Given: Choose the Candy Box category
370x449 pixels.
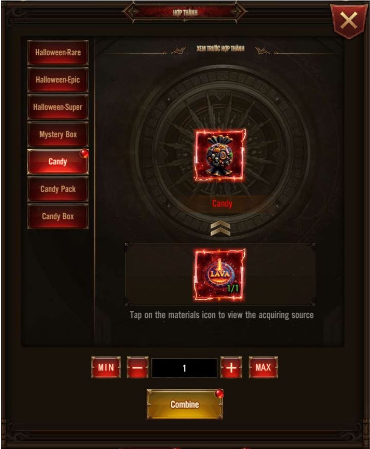Looking at the screenshot, I should click(x=58, y=216).
